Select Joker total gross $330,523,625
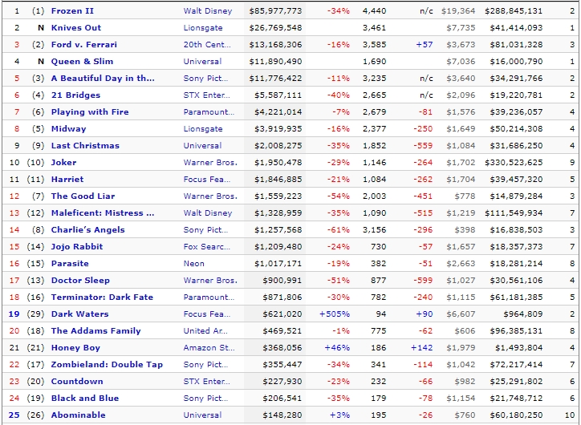This screenshot has height=425, width=581. pyautogui.click(x=514, y=163)
